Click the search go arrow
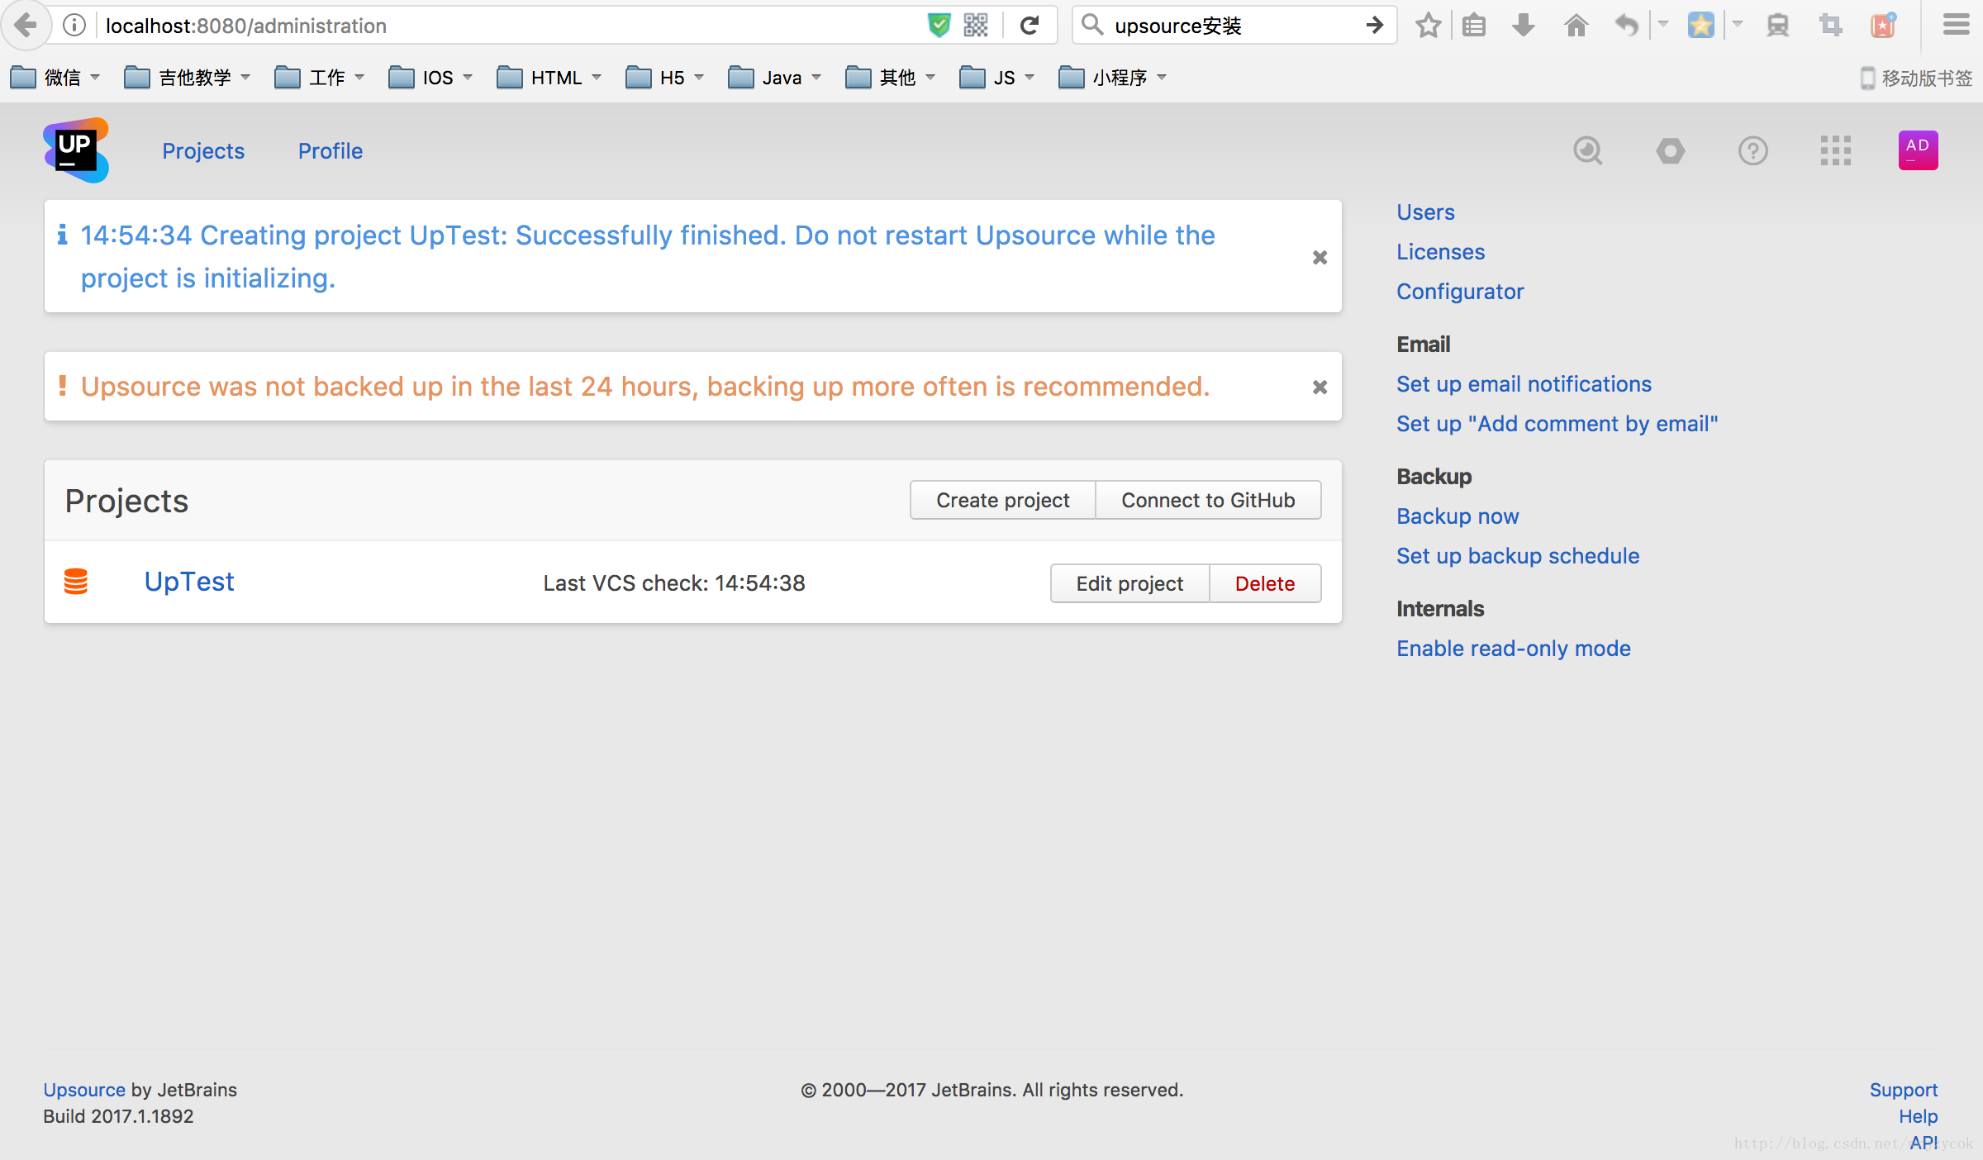The height and width of the screenshot is (1160, 1983). pos(1375,26)
